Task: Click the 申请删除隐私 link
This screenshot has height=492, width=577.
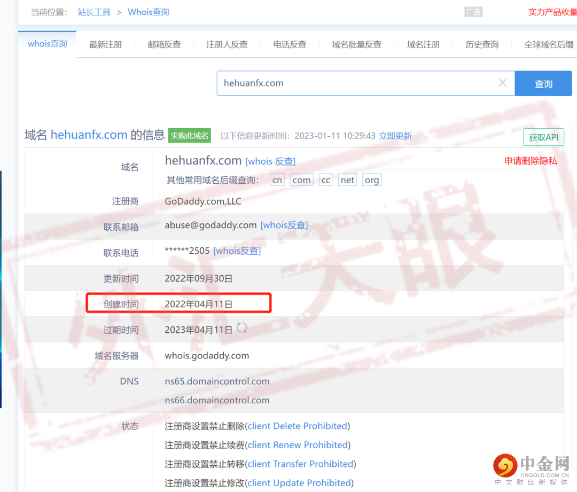Action: coord(531,161)
